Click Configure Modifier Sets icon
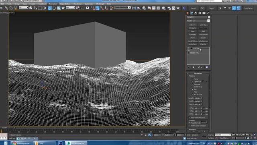Screen dimensions: 257x145 point(207,67)
